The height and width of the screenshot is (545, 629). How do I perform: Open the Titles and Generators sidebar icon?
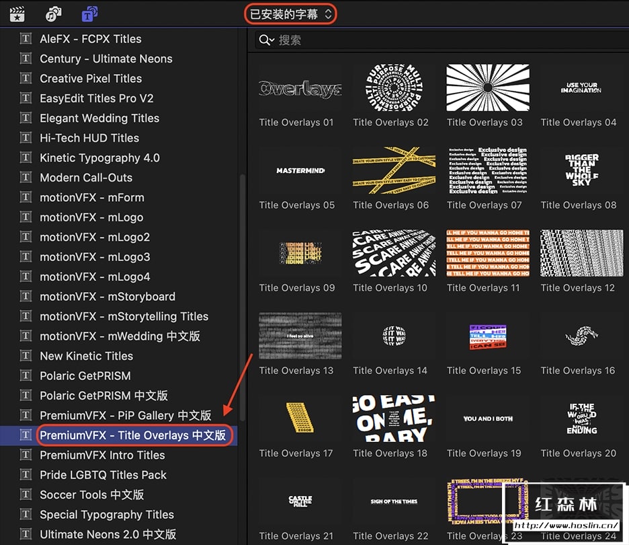tap(89, 14)
